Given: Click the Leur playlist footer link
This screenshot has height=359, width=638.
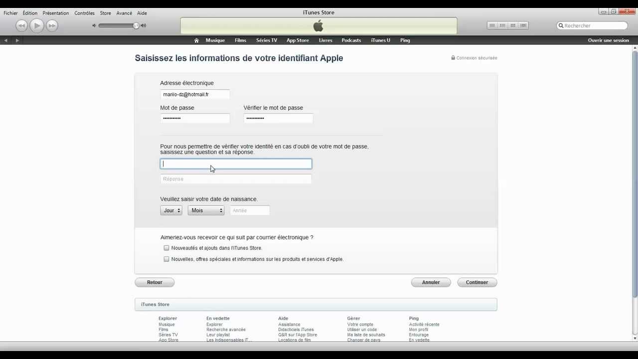Looking at the screenshot, I should pos(218,335).
